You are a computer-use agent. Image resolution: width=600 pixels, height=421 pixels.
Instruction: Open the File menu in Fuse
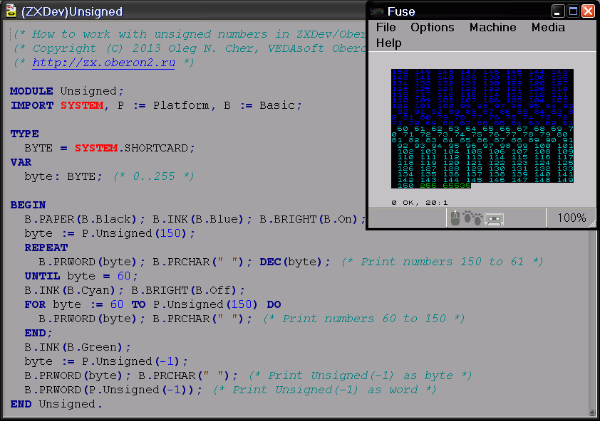pos(386,28)
